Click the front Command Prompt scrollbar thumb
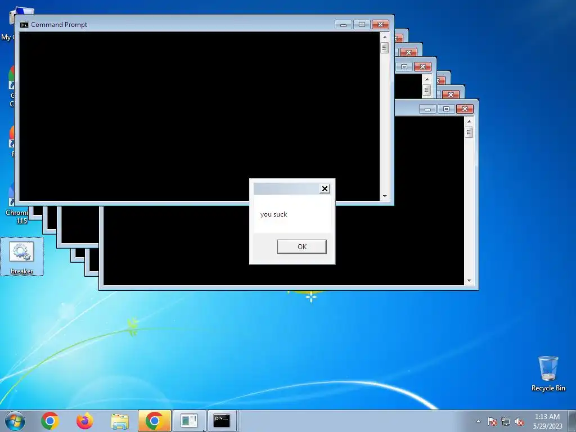This screenshot has width=576, height=432. click(x=385, y=48)
